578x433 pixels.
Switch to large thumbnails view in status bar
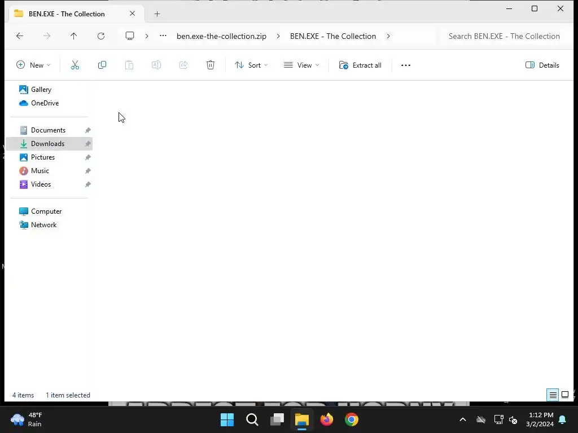tap(565, 395)
